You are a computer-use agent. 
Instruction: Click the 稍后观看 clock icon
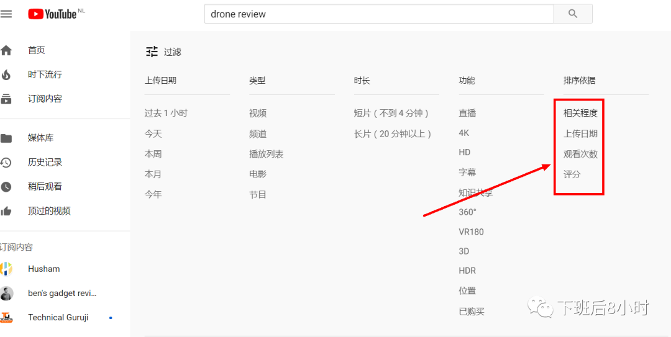pos(6,187)
